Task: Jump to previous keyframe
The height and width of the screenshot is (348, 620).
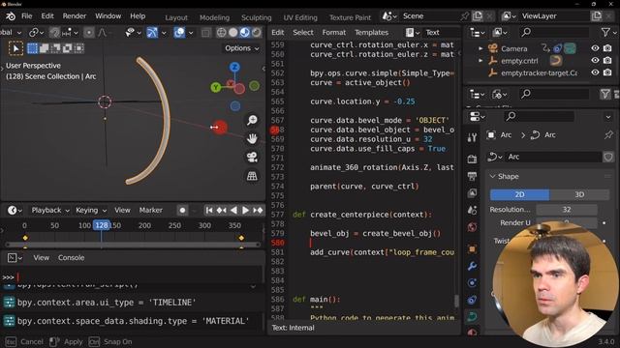Action: coord(222,211)
